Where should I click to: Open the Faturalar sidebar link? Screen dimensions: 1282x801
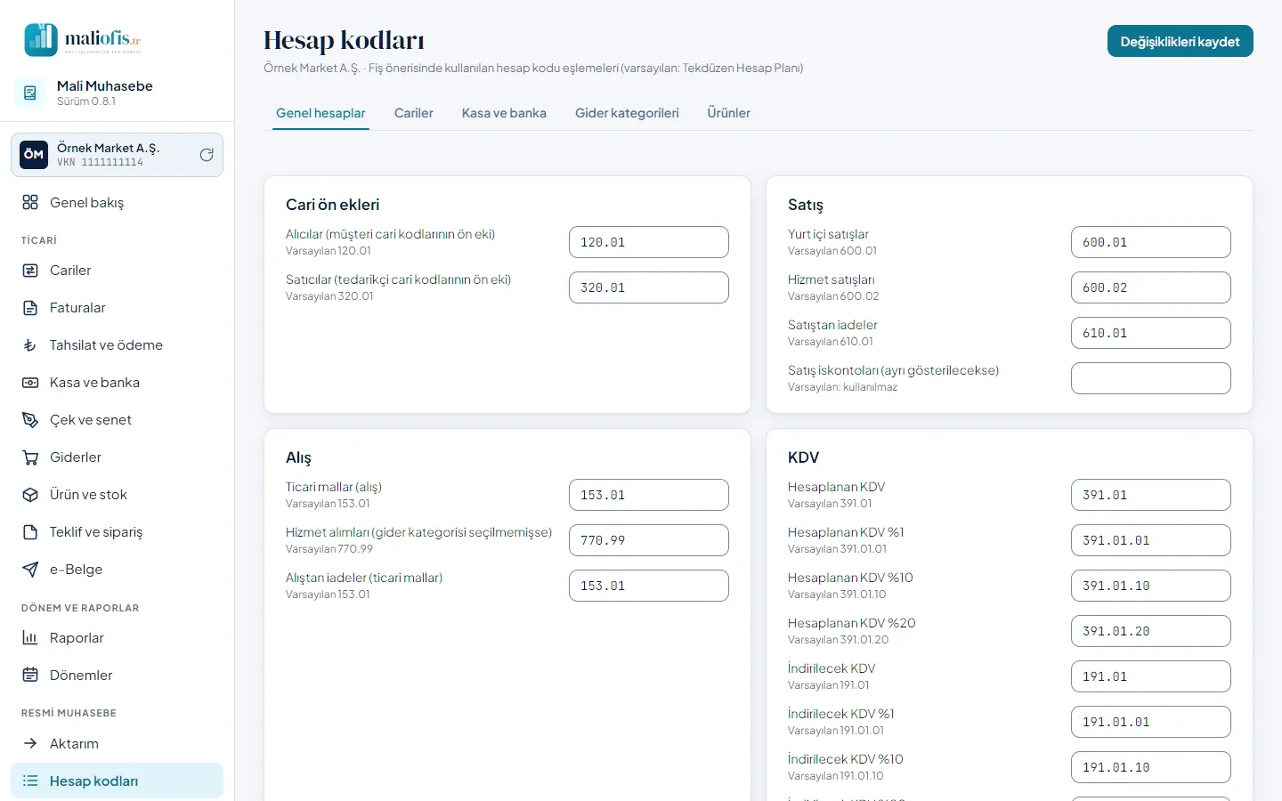point(117,308)
